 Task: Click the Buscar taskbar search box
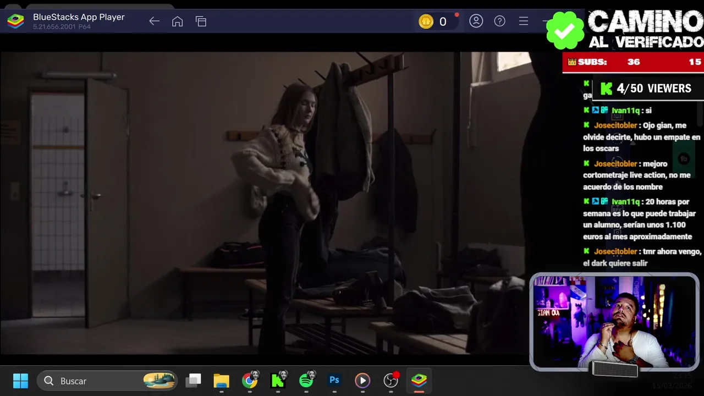pyautogui.click(x=108, y=381)
